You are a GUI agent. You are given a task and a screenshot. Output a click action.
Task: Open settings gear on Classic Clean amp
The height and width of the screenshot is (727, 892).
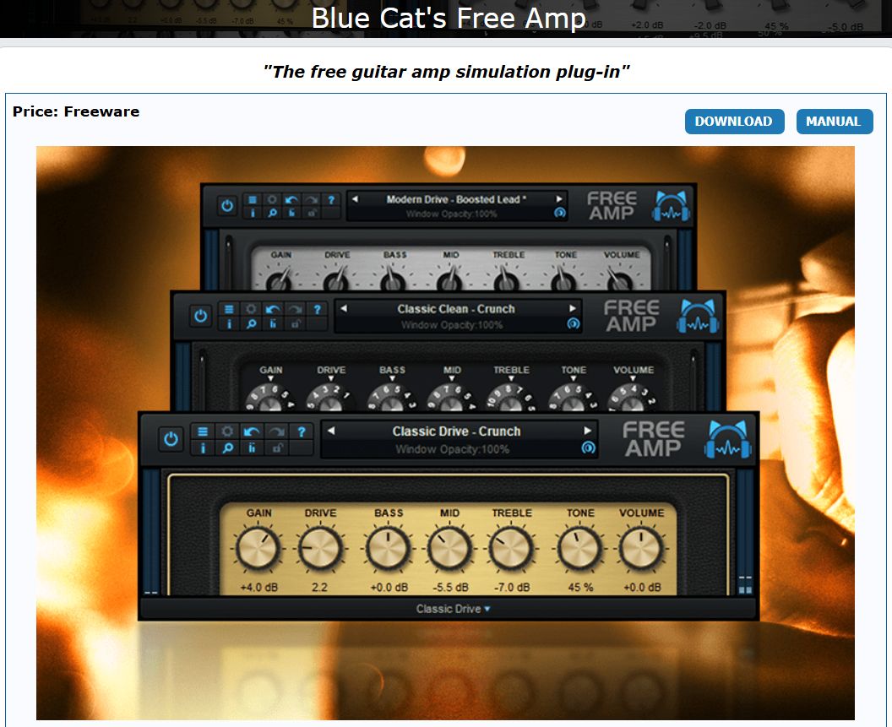click(x=251, y=309)
